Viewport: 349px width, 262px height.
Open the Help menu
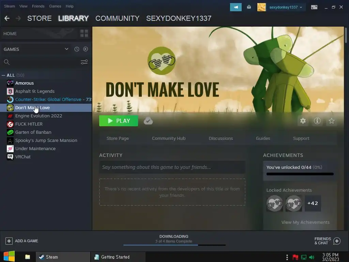click(70, 6)
